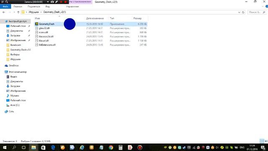
Task: Open taskbar search
Action: click(x=14, y=147)
